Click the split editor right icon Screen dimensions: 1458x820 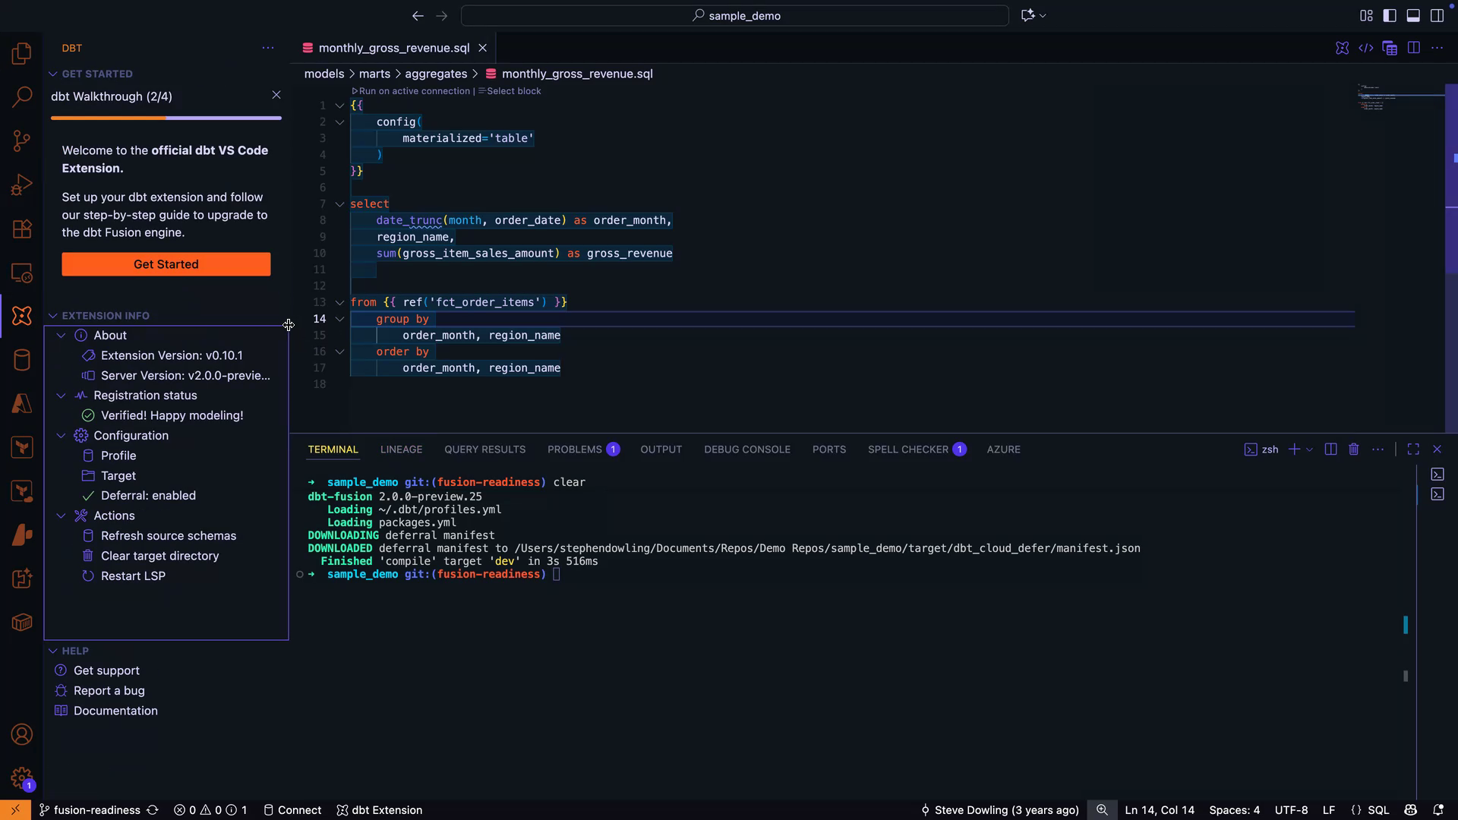coord(1413,48)
